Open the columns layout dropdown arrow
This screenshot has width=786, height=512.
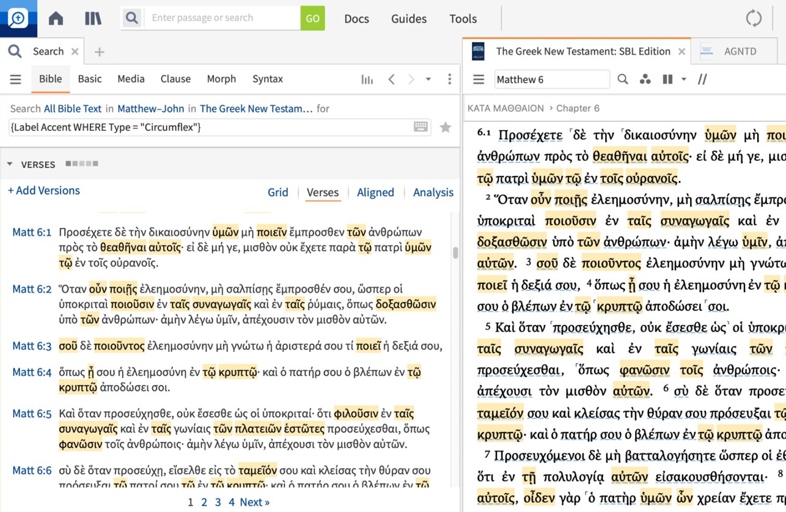coord(683,79)
